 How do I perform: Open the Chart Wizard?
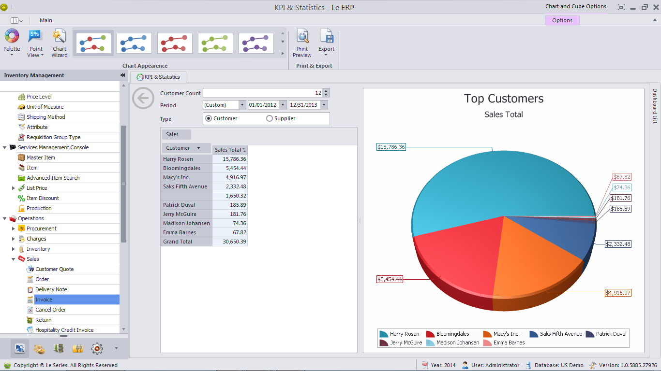(59, 43)
